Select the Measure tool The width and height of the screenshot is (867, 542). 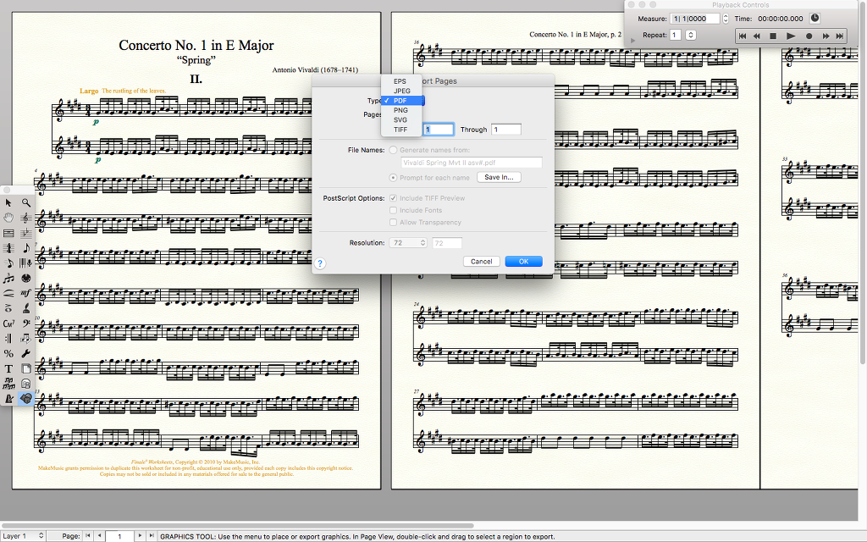(8, 248)
